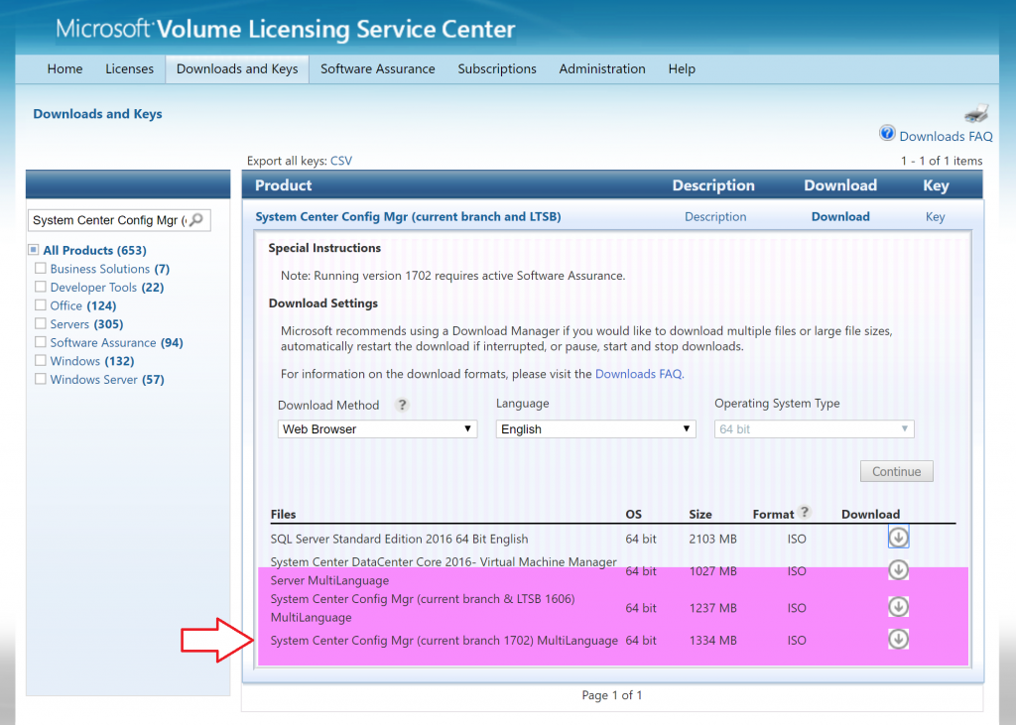Open the Help tab

pyautogui.click(x=682, y=68)
